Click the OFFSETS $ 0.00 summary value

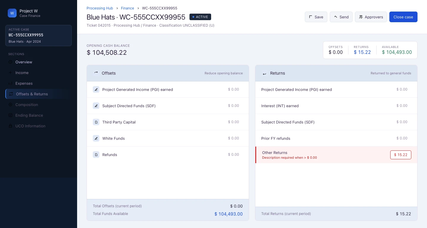(336, 52)
